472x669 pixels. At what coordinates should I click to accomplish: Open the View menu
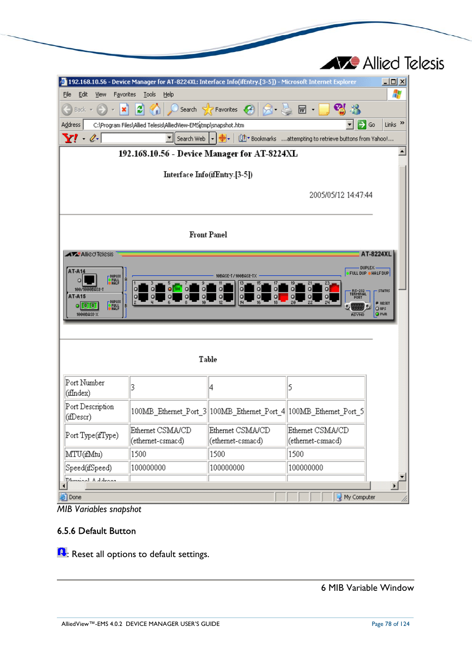pyautogui.click(x=101, y=94)
